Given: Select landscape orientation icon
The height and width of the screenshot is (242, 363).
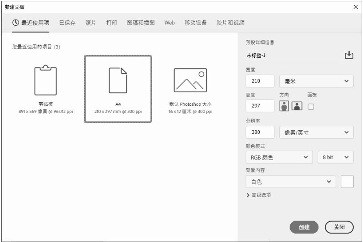Looking at the screenshot, I should [x=297, y=106].
